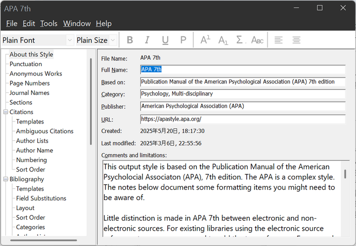Collapse the Bibliography tree node
Screen dimensions: 356x246
pyautogui.click(x=5, y=179)
